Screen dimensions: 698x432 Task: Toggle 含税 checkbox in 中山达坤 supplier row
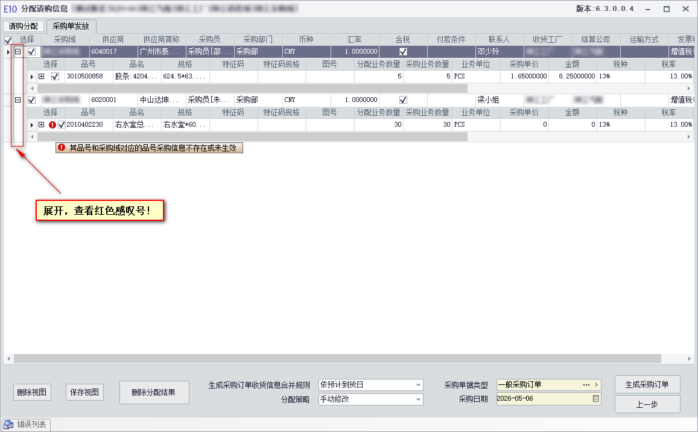coord(404,100)
